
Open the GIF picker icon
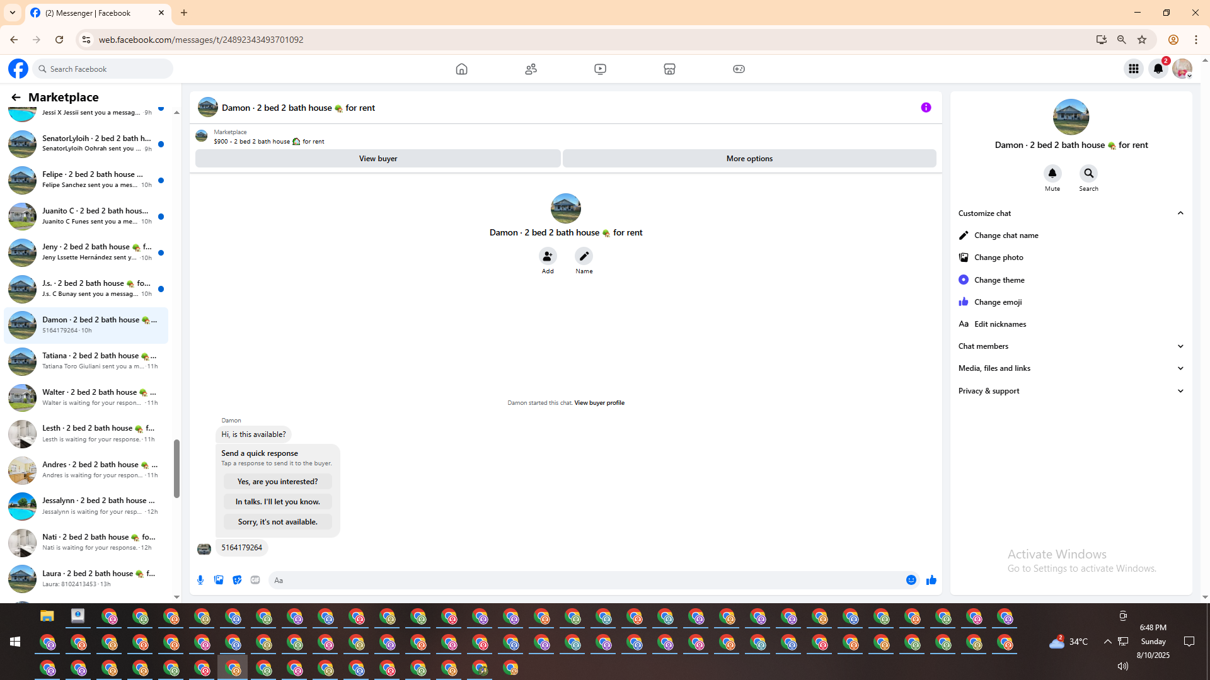[x=255, y=580]
